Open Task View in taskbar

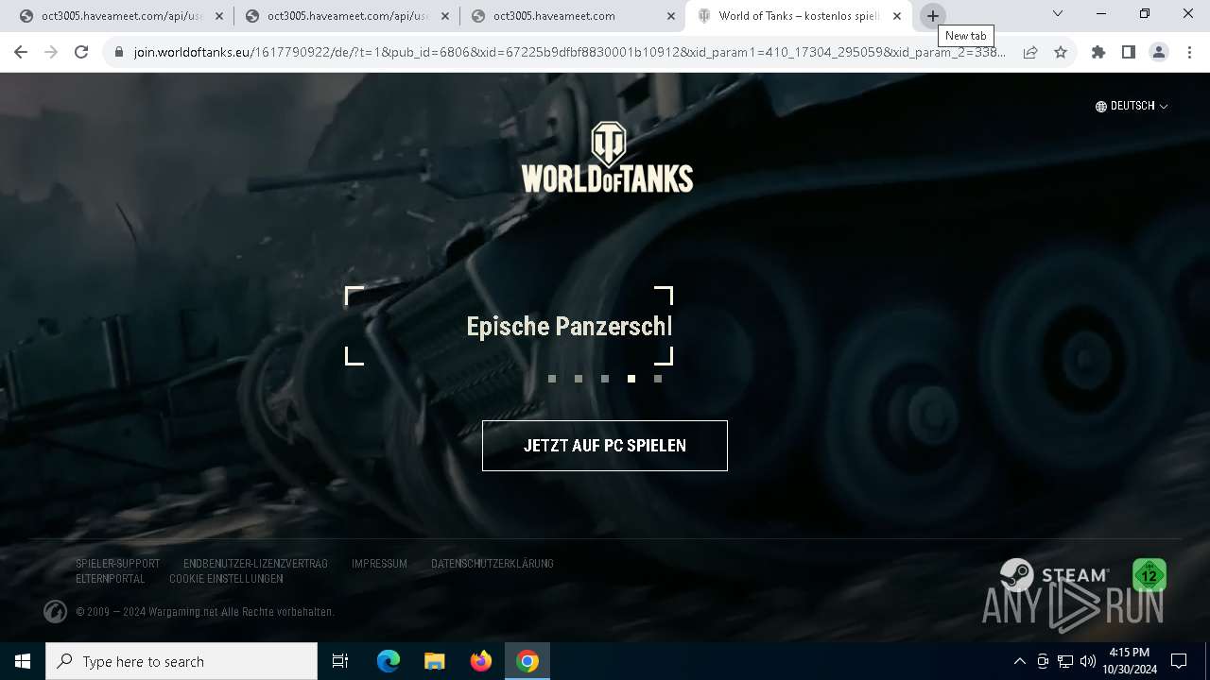click(340, 661)
